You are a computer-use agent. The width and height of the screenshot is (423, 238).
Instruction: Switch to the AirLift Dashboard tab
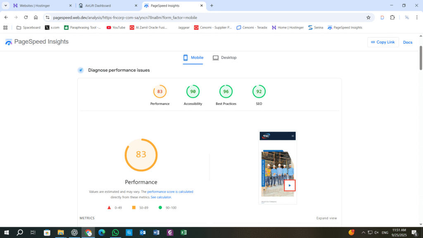pos(107,6)
